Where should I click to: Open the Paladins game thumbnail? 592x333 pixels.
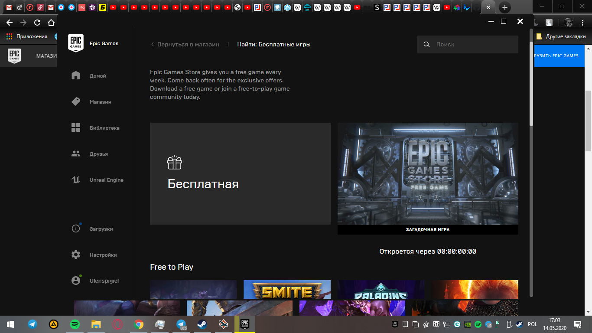pyautogui.click(x=381, y=289)
